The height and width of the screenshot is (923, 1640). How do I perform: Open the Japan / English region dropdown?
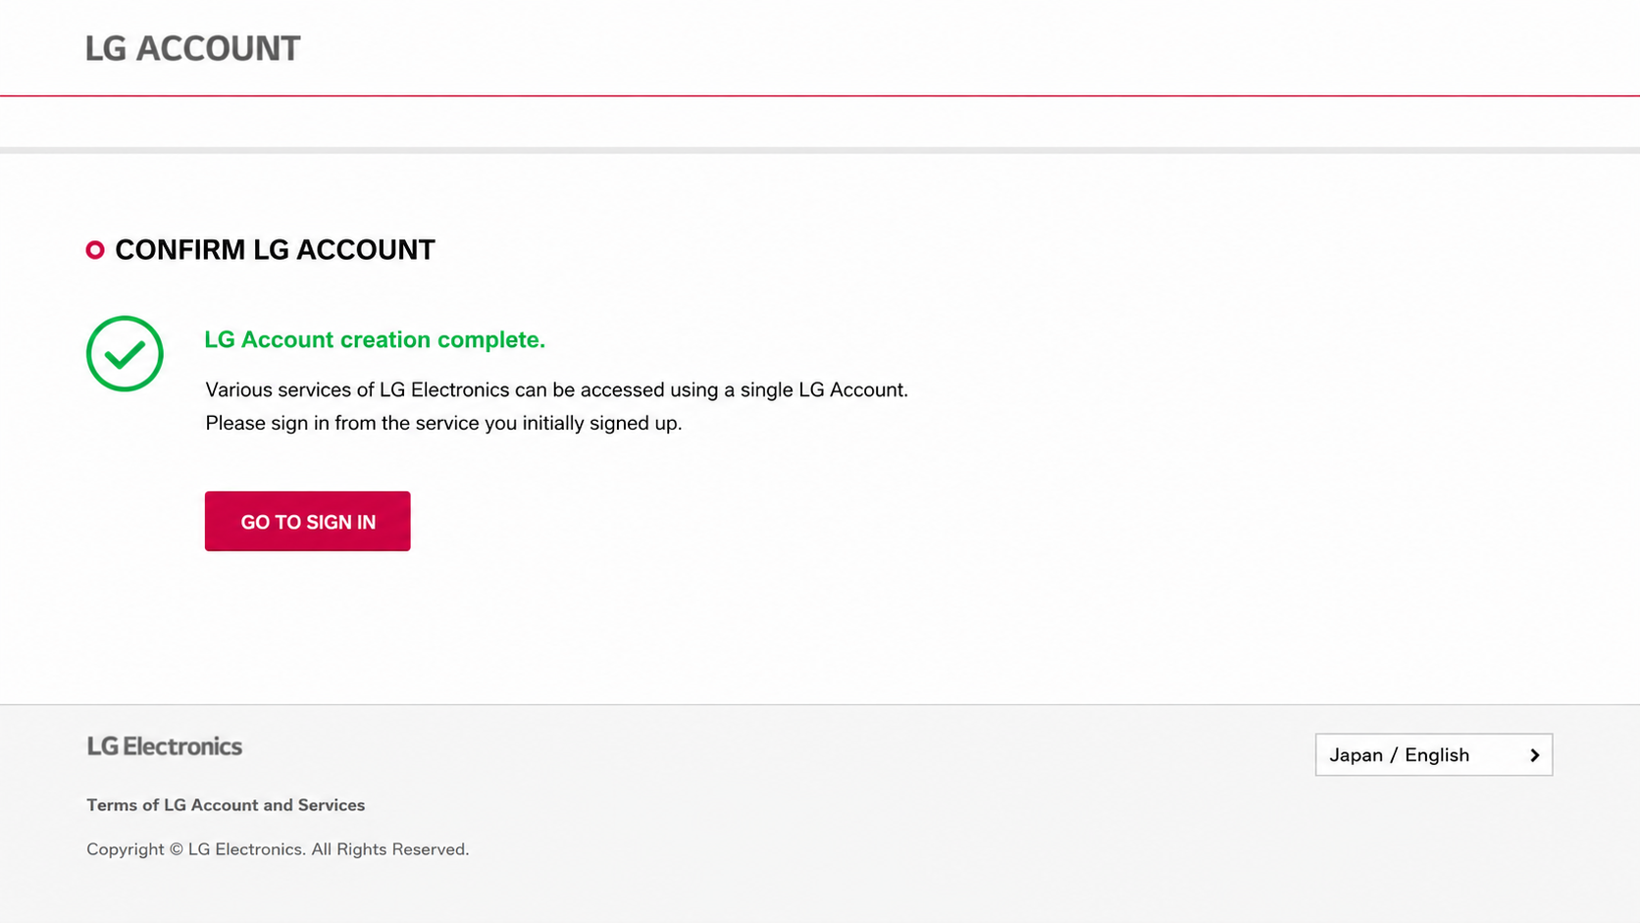pyautogui.click(x=1434, y=754)
